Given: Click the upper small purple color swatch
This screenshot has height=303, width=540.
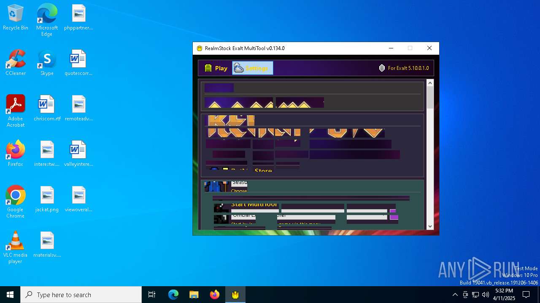Looking at the screenshot, I should (393, 211).
